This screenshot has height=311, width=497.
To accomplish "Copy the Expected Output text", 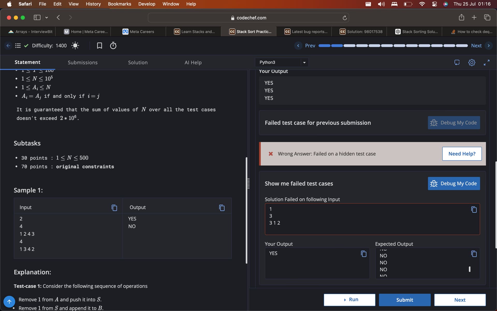I will pos(474,254).
